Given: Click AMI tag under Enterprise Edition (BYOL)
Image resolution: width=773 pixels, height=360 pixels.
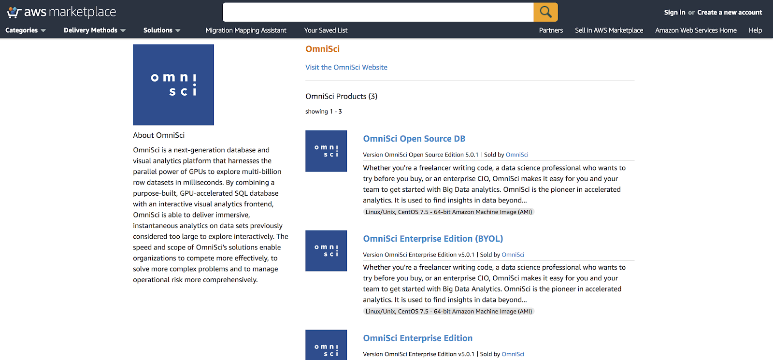Looking at the screenshot, I should tap(449, 312).
